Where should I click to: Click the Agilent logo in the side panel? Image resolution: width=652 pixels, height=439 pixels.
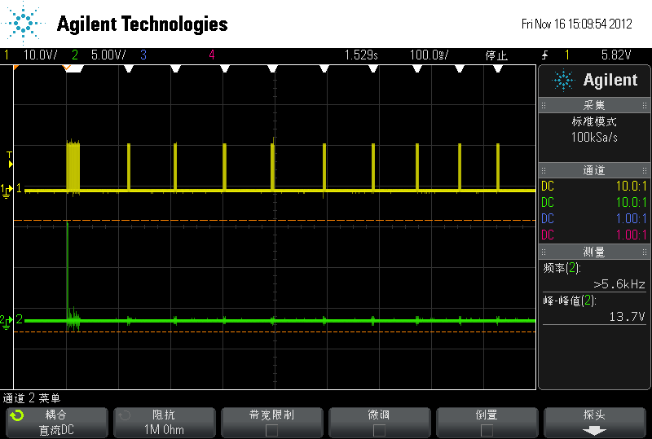(595, 80)
